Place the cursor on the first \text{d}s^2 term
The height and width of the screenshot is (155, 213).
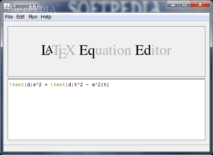tap(26, 85)
